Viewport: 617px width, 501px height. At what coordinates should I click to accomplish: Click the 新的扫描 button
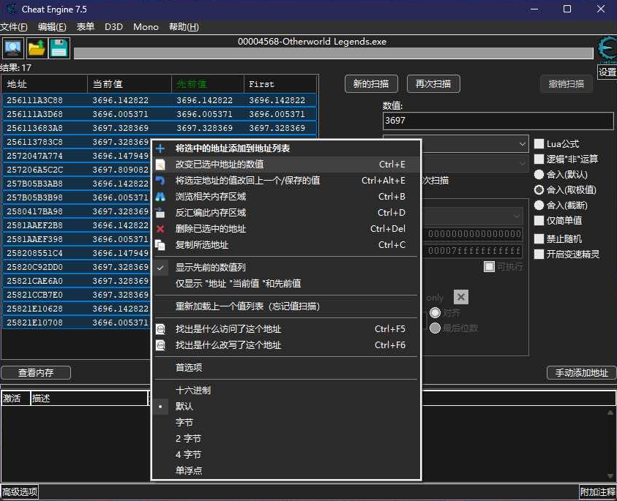coord(371,84)
